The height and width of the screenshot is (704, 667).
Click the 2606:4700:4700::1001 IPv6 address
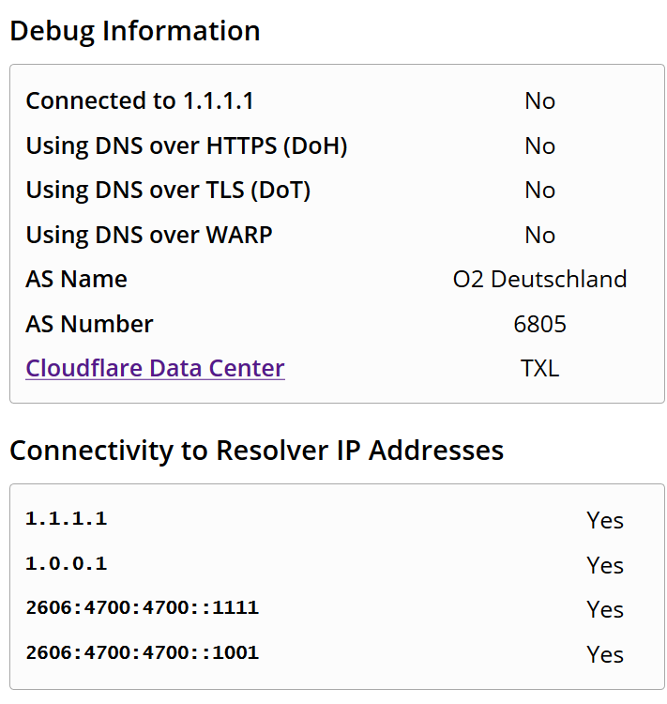coord(142,652)
